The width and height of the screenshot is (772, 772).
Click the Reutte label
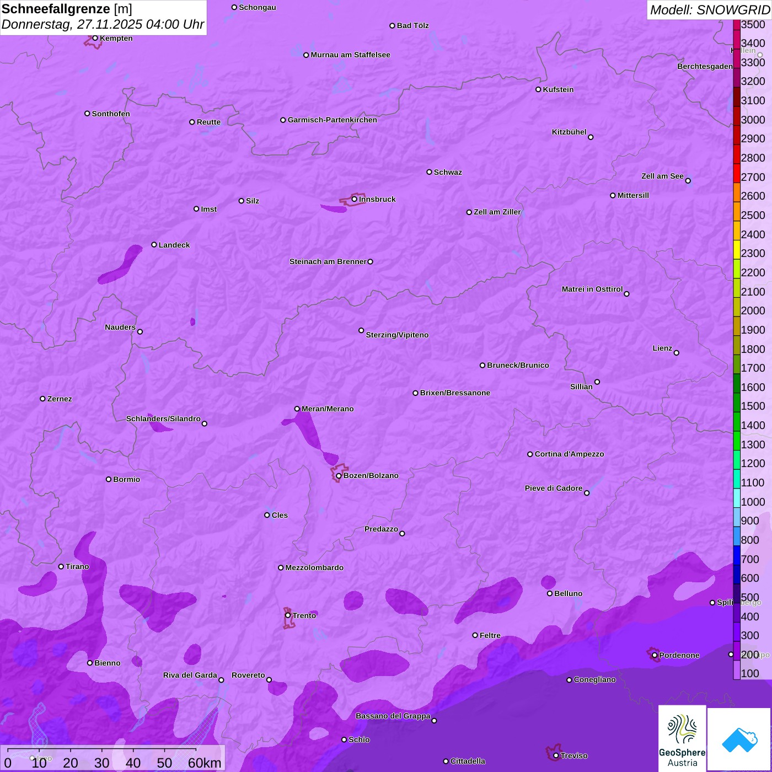[x=208, y=122]
